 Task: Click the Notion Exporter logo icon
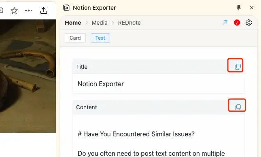(x=66, y=8)
